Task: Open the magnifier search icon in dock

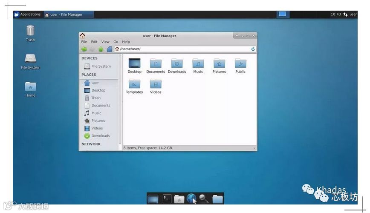Action: point(204,199)
